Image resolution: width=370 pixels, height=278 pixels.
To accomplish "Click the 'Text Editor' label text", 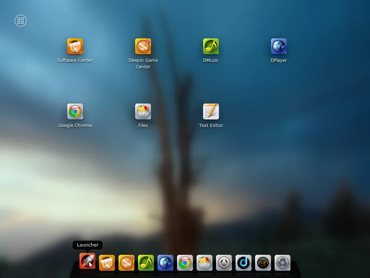I will pyautogui.click(x=211, y=126).
